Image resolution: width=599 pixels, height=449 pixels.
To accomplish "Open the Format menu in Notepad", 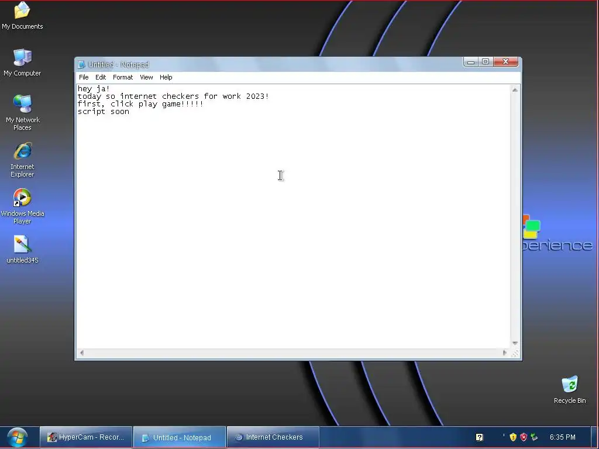I will [123, 77].
